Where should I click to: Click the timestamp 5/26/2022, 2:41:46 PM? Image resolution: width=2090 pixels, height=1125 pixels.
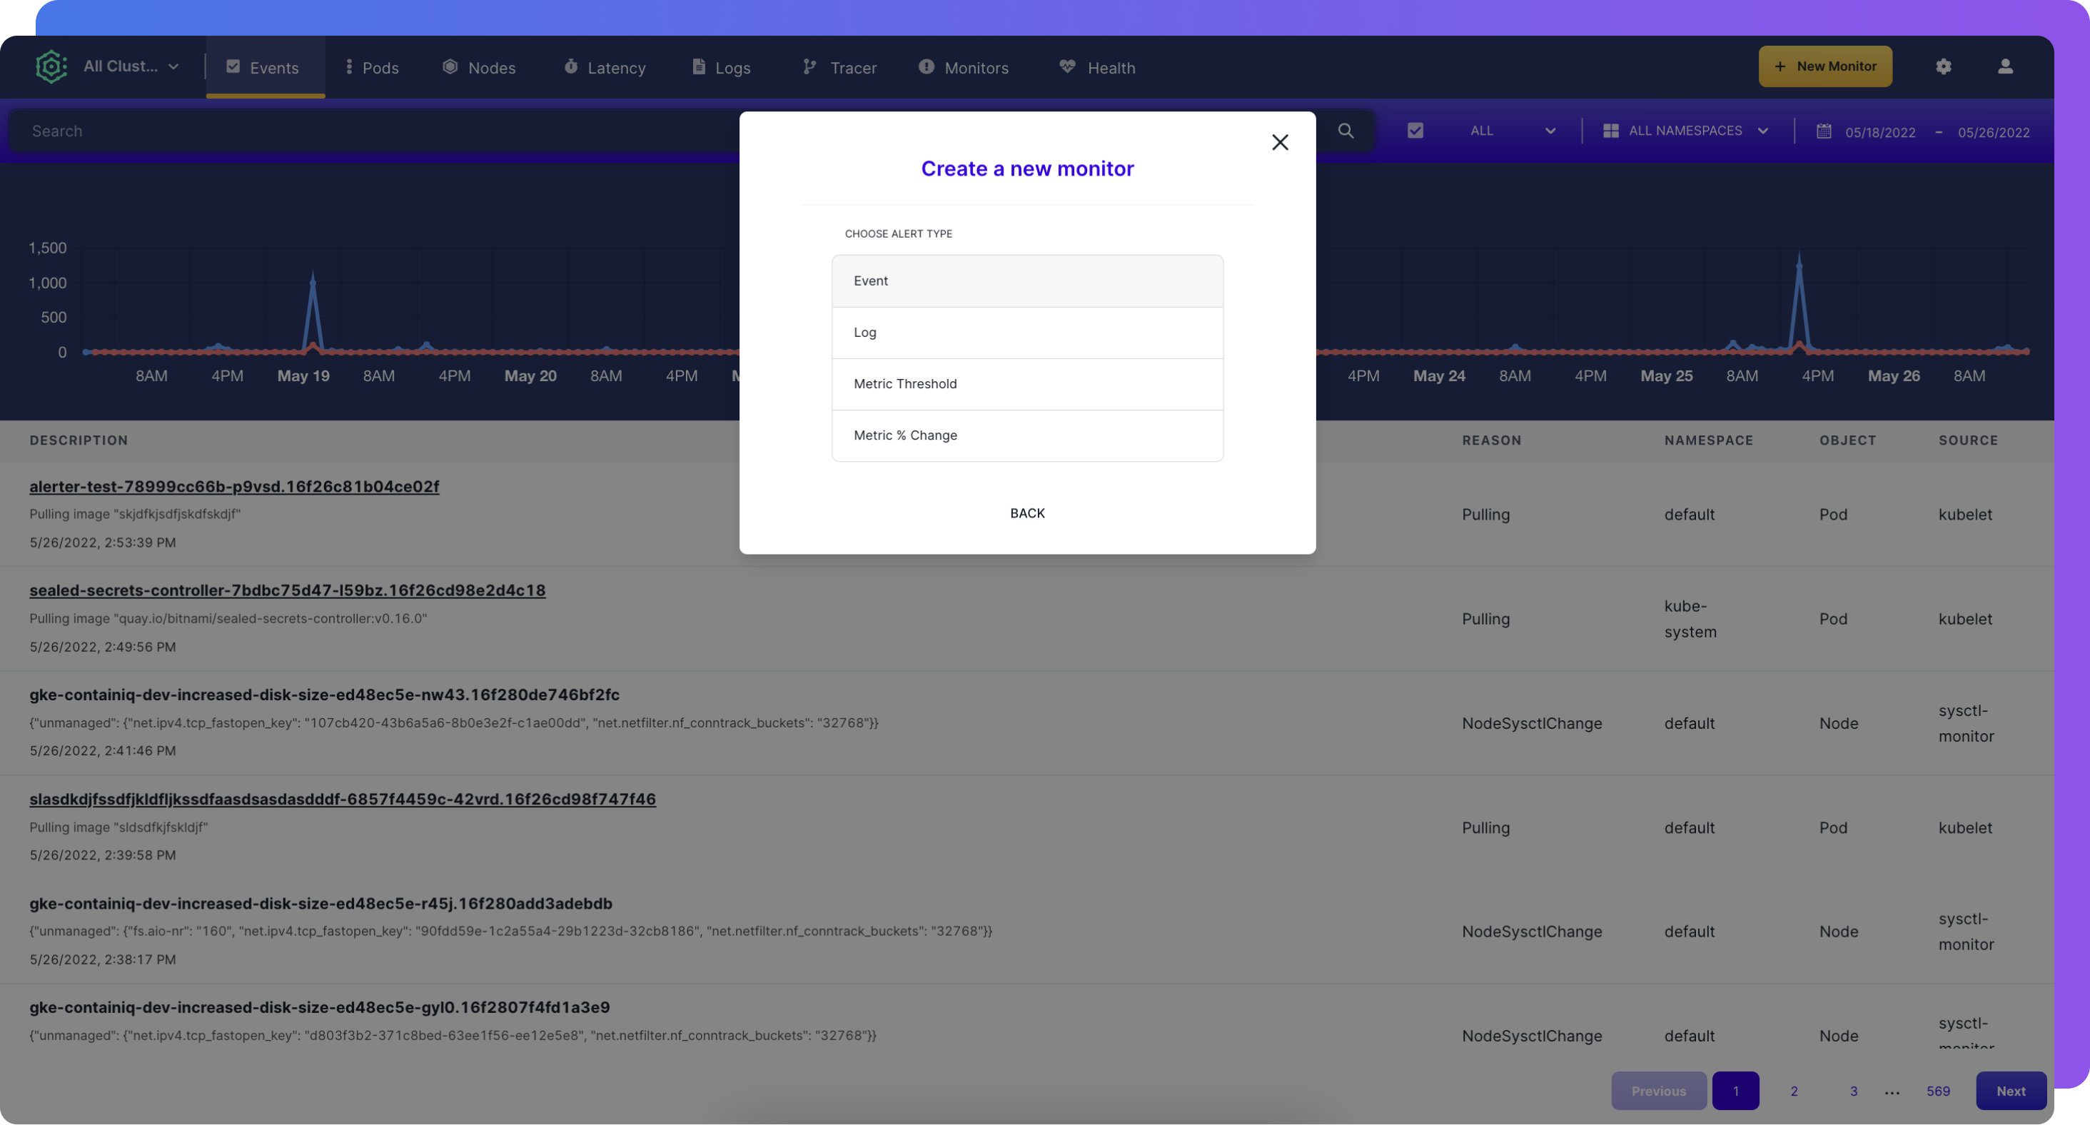coord(102,751)
